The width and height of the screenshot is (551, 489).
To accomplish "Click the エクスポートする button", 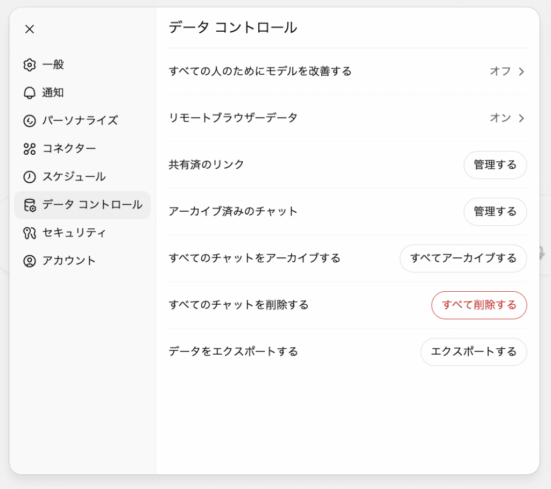I will 474,352.
